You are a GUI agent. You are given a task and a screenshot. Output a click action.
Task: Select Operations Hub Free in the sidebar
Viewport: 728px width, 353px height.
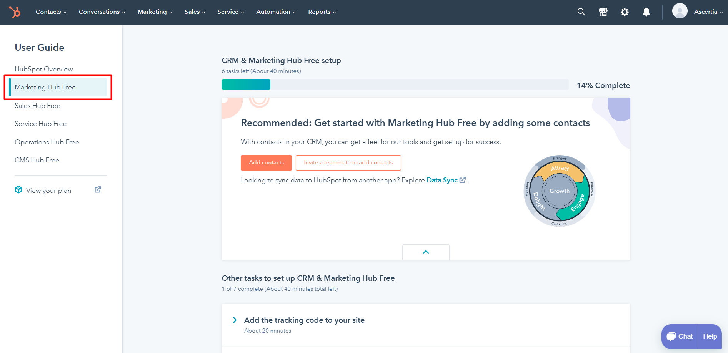click(47, 142)
